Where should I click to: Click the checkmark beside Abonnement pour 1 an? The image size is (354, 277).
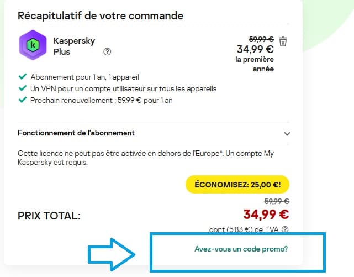[22, 77]
